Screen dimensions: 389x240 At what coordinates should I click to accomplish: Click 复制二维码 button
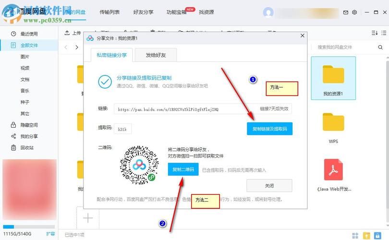pyautogui.click(x=183, y=169)
